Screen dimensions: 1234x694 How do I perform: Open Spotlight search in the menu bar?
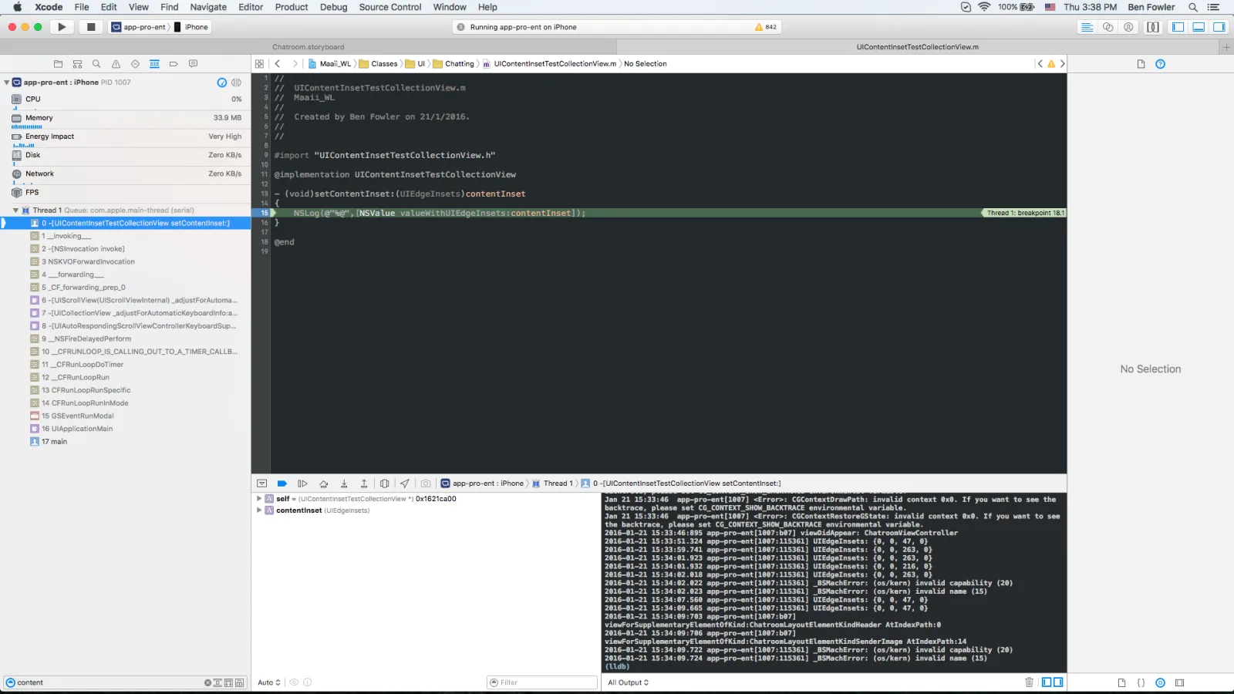(x=1193, y=7)
